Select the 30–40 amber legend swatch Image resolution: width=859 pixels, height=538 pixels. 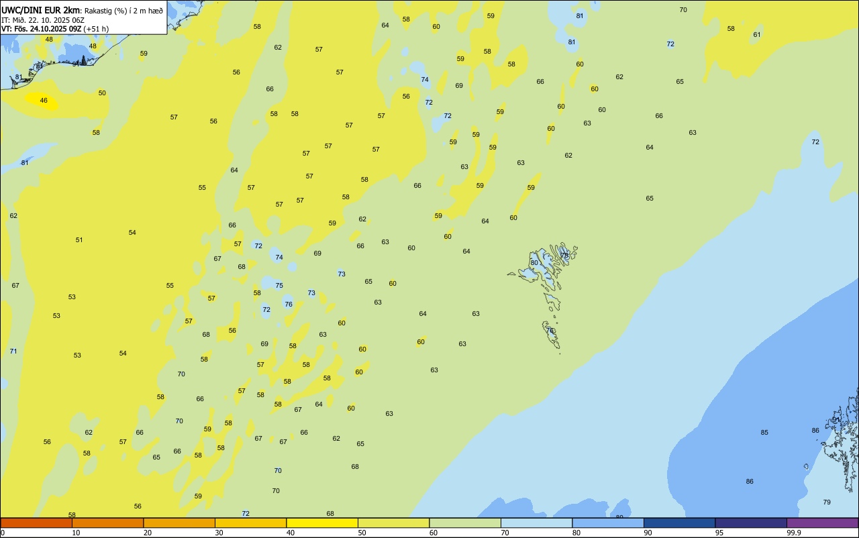[x=250, y=523]
